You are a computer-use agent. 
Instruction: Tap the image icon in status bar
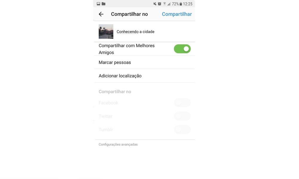[98, 4]
